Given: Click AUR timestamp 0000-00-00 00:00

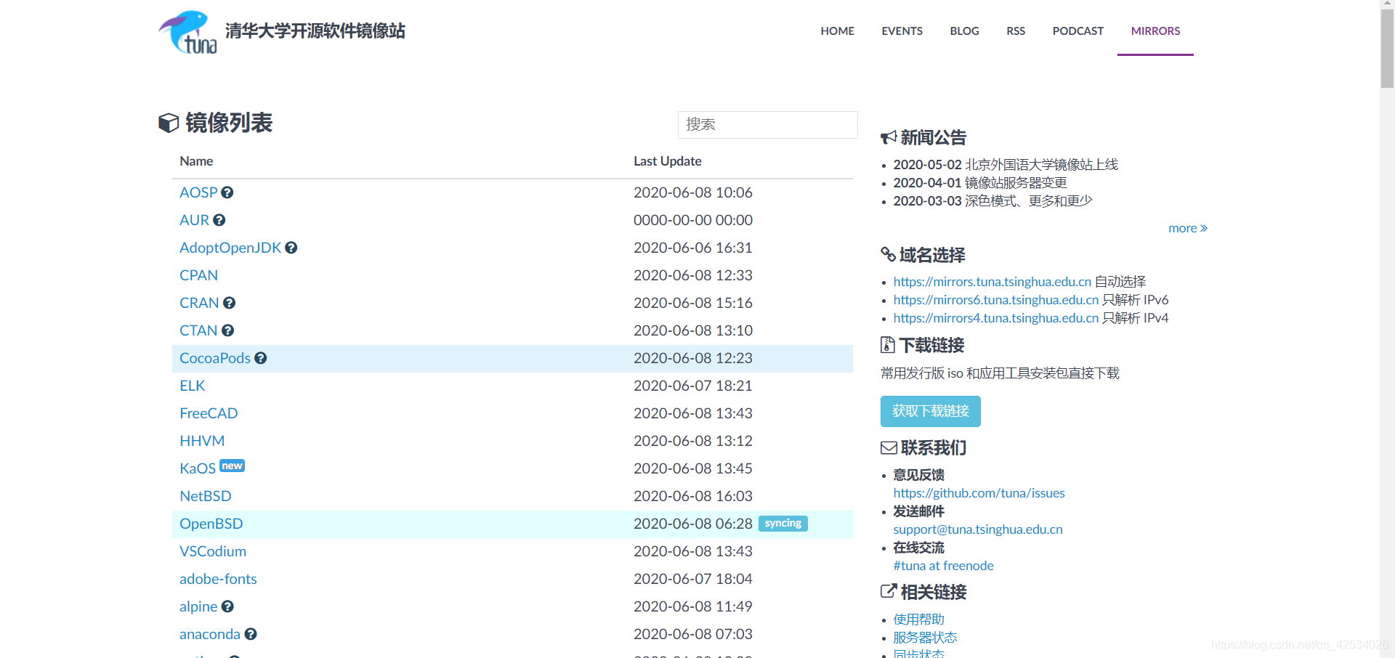Looking at the screenshot, I should (693, 220).
